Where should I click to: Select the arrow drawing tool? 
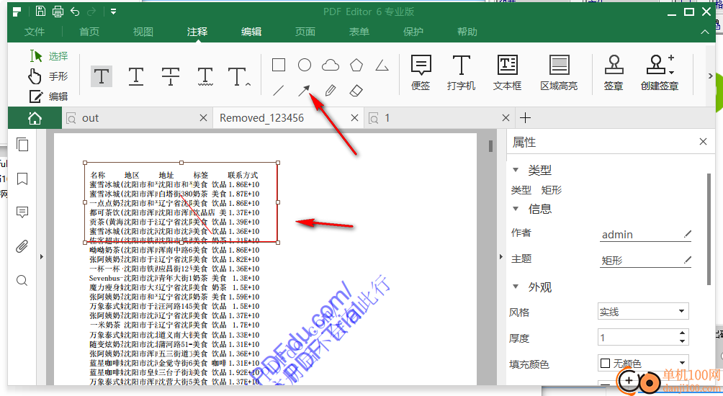[304, 91]
